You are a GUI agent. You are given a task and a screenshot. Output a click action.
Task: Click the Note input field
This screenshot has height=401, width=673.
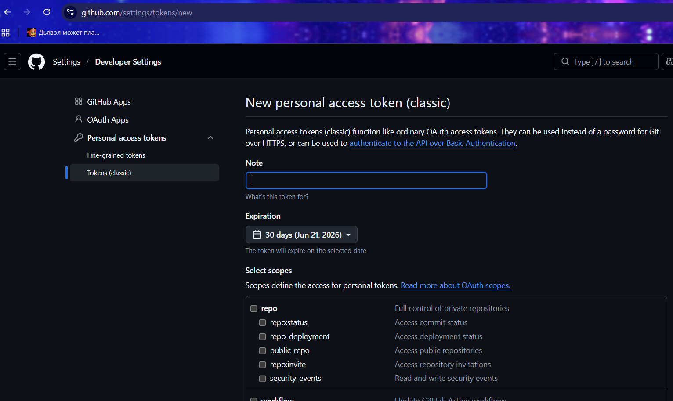(366, 181)
